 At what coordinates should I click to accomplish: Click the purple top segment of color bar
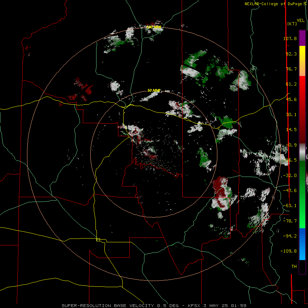[x=302, y=38]
